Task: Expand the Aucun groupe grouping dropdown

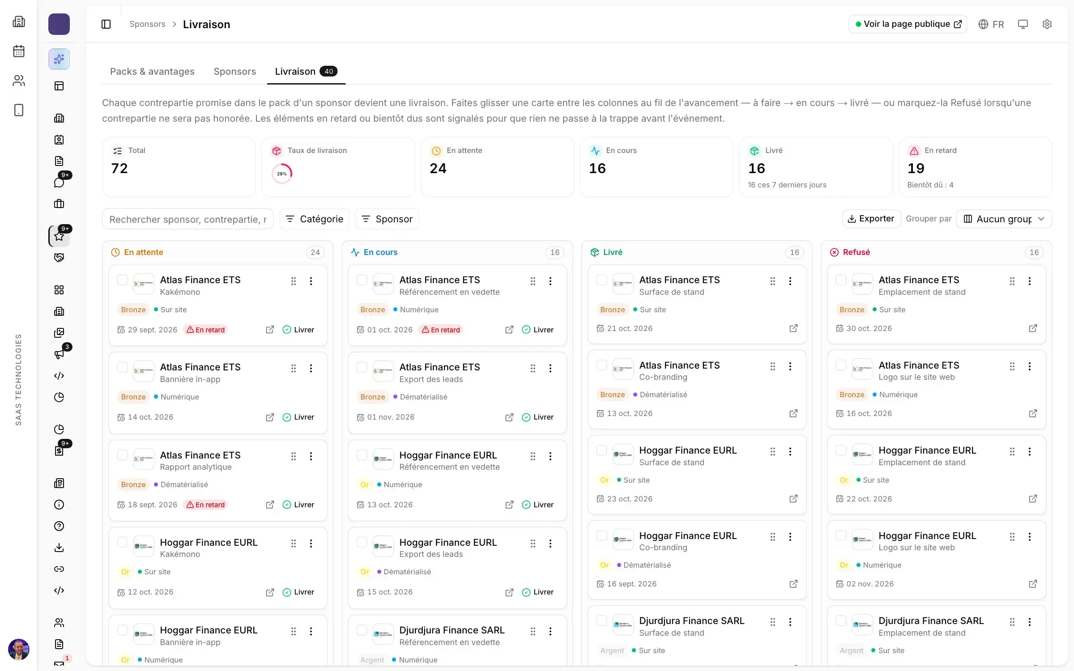Action: [1004, 219]
